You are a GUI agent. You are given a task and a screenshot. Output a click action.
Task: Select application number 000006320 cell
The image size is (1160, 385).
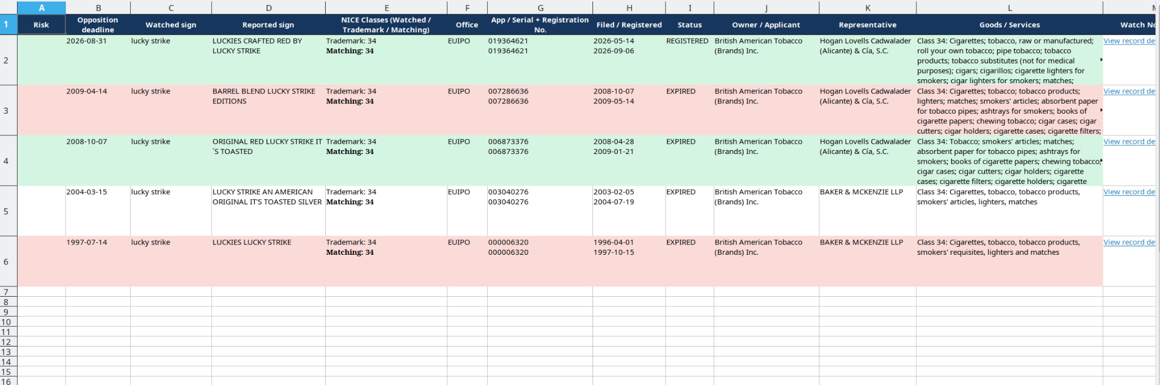(540, 262)
